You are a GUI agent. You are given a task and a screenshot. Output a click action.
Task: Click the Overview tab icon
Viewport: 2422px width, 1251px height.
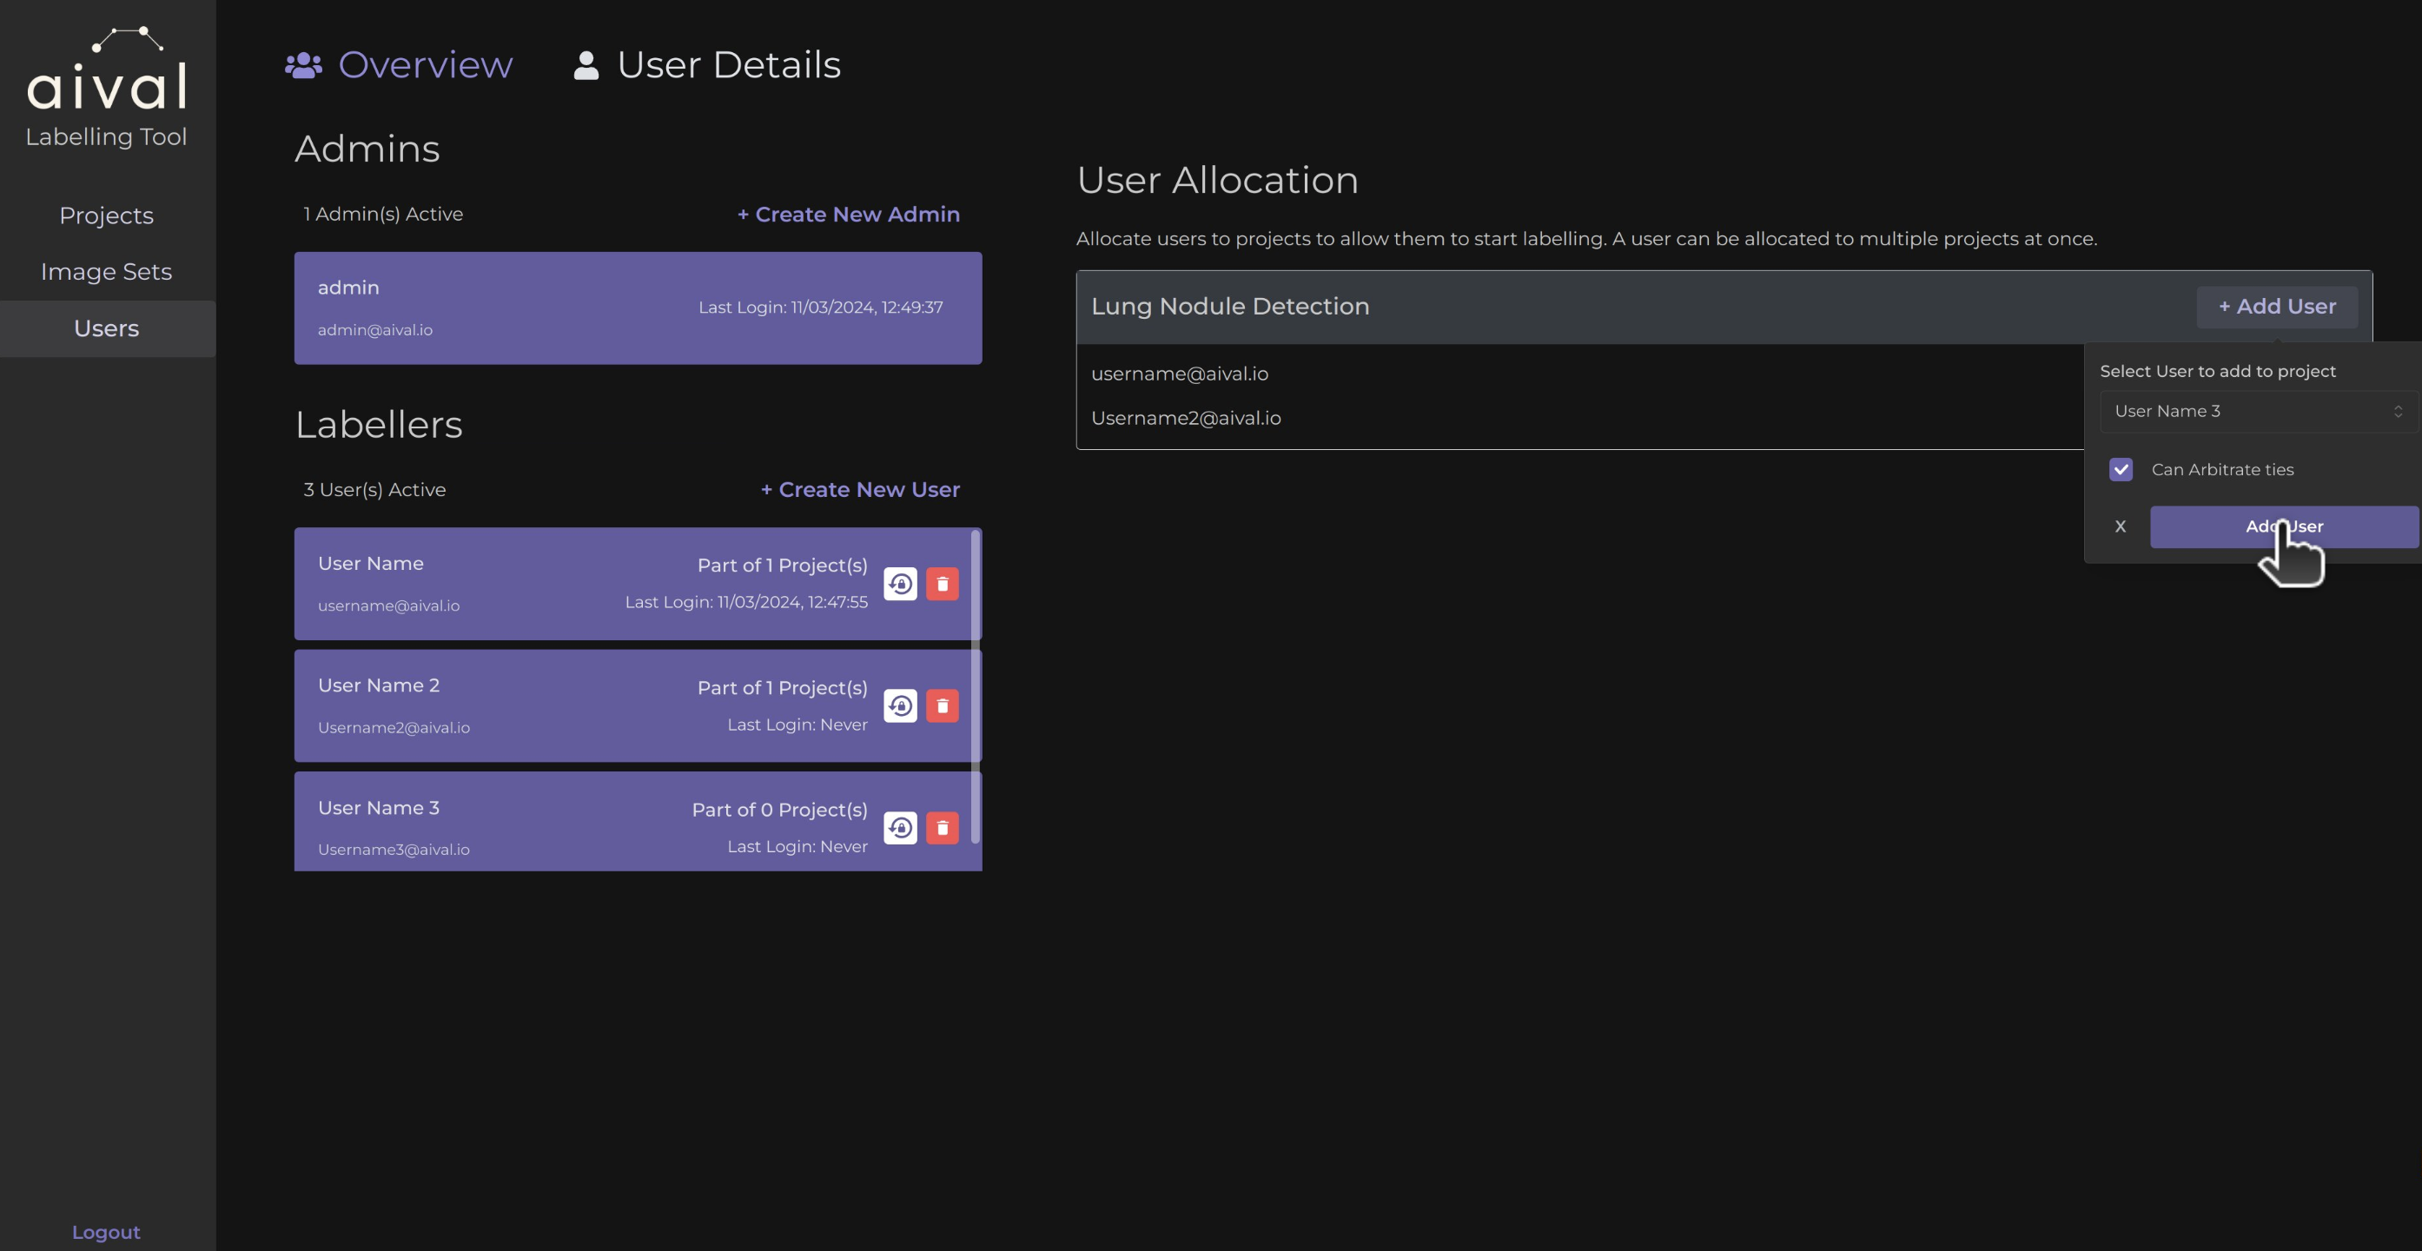(x=301, y=69)
